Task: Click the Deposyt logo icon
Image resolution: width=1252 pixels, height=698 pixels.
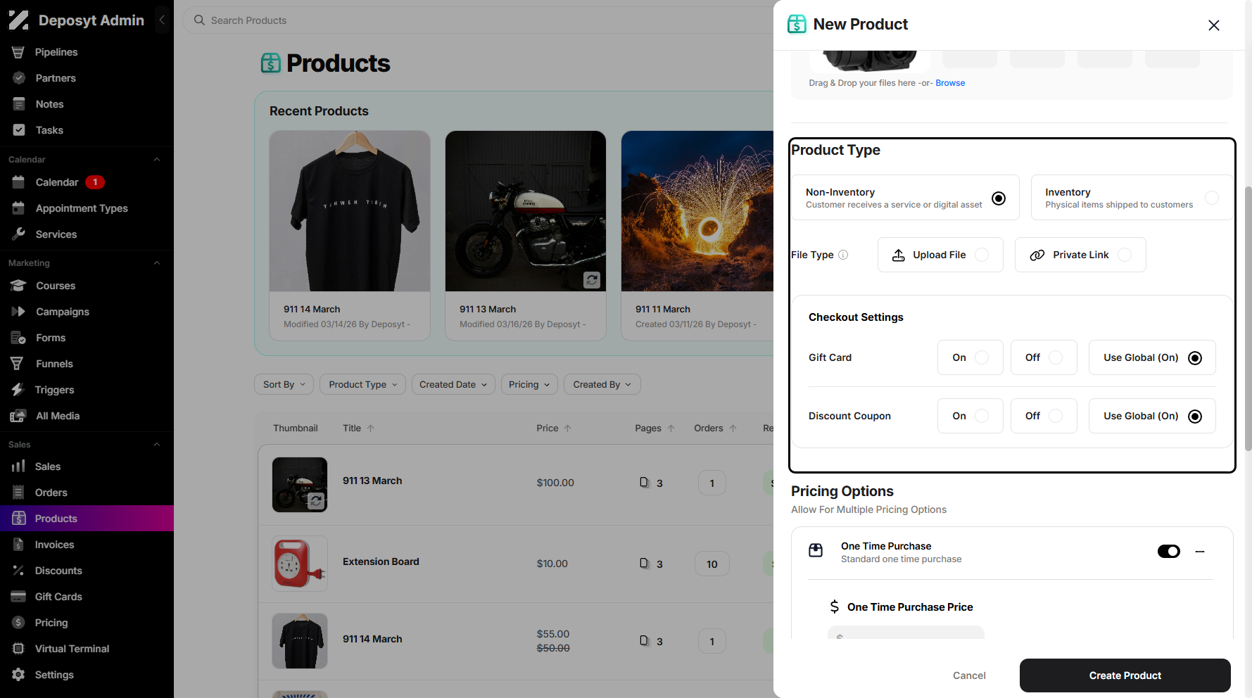Action: click(19, 20)
